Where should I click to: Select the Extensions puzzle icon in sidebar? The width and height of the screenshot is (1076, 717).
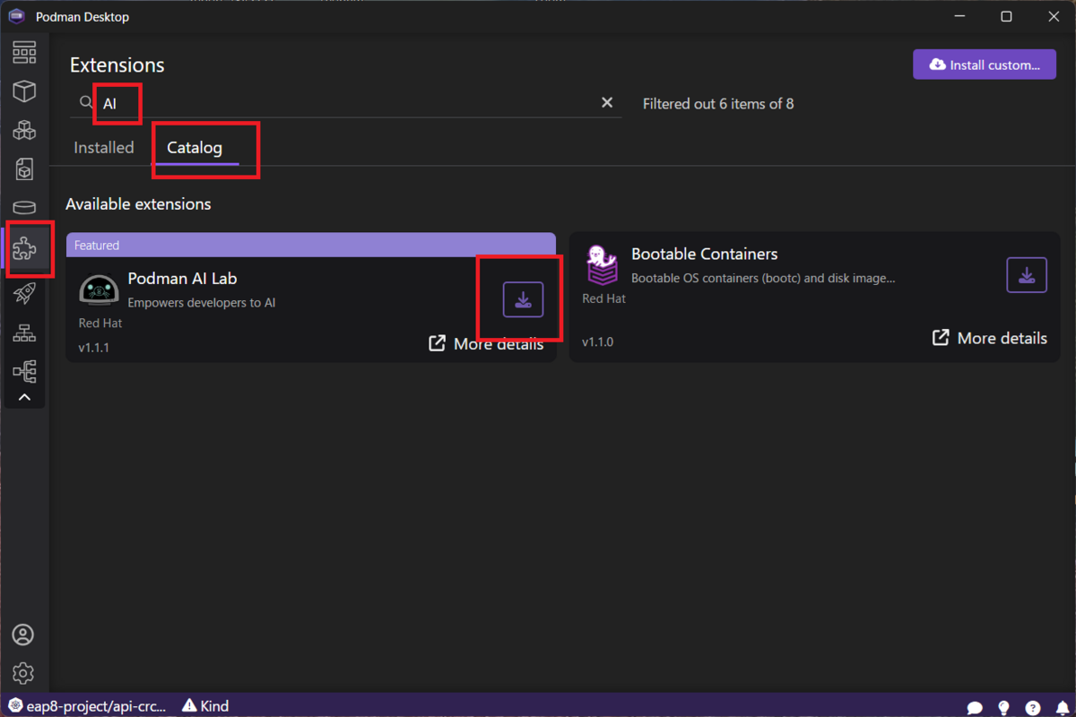coord(24,248)
